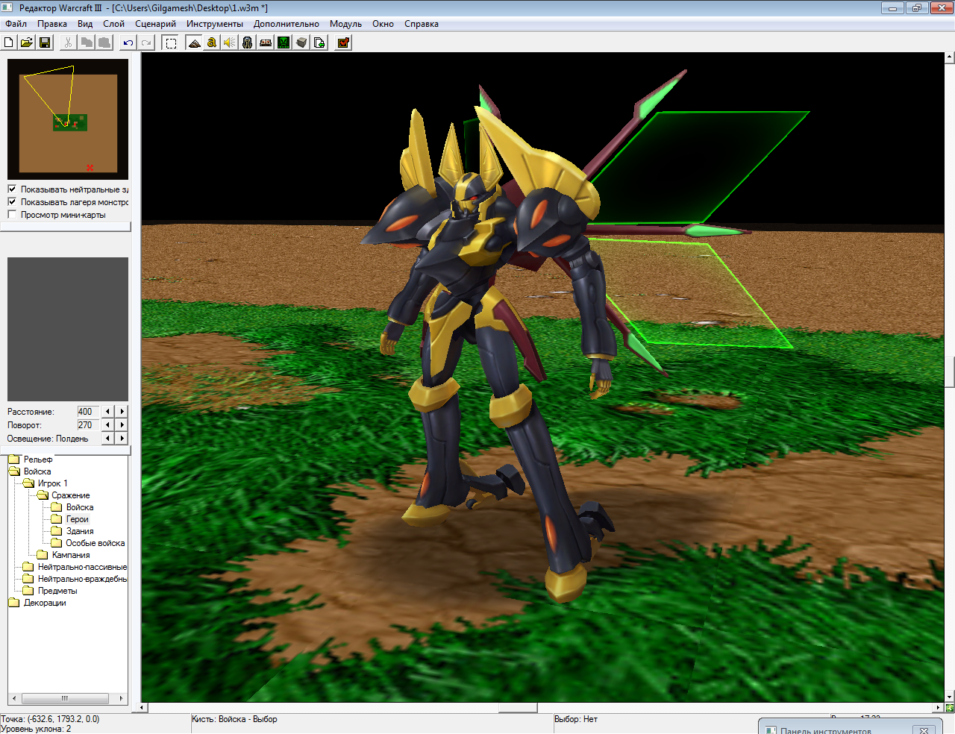
Task: Increase Расстояние with right arrow
Action: pyautogui.click(x=122, y=411)
